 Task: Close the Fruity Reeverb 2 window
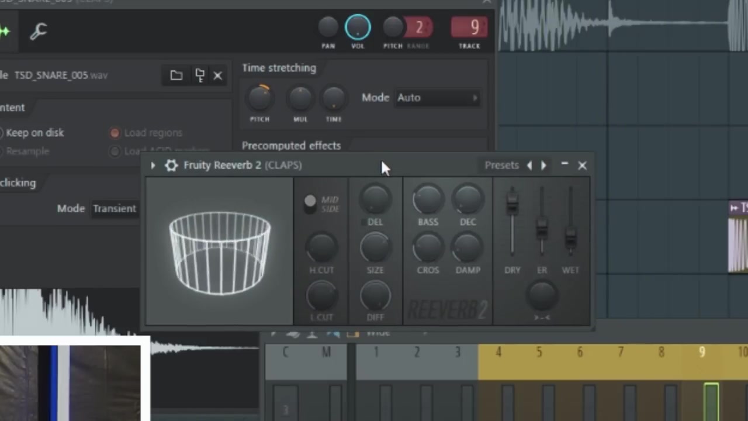click(x=582, y=165)
